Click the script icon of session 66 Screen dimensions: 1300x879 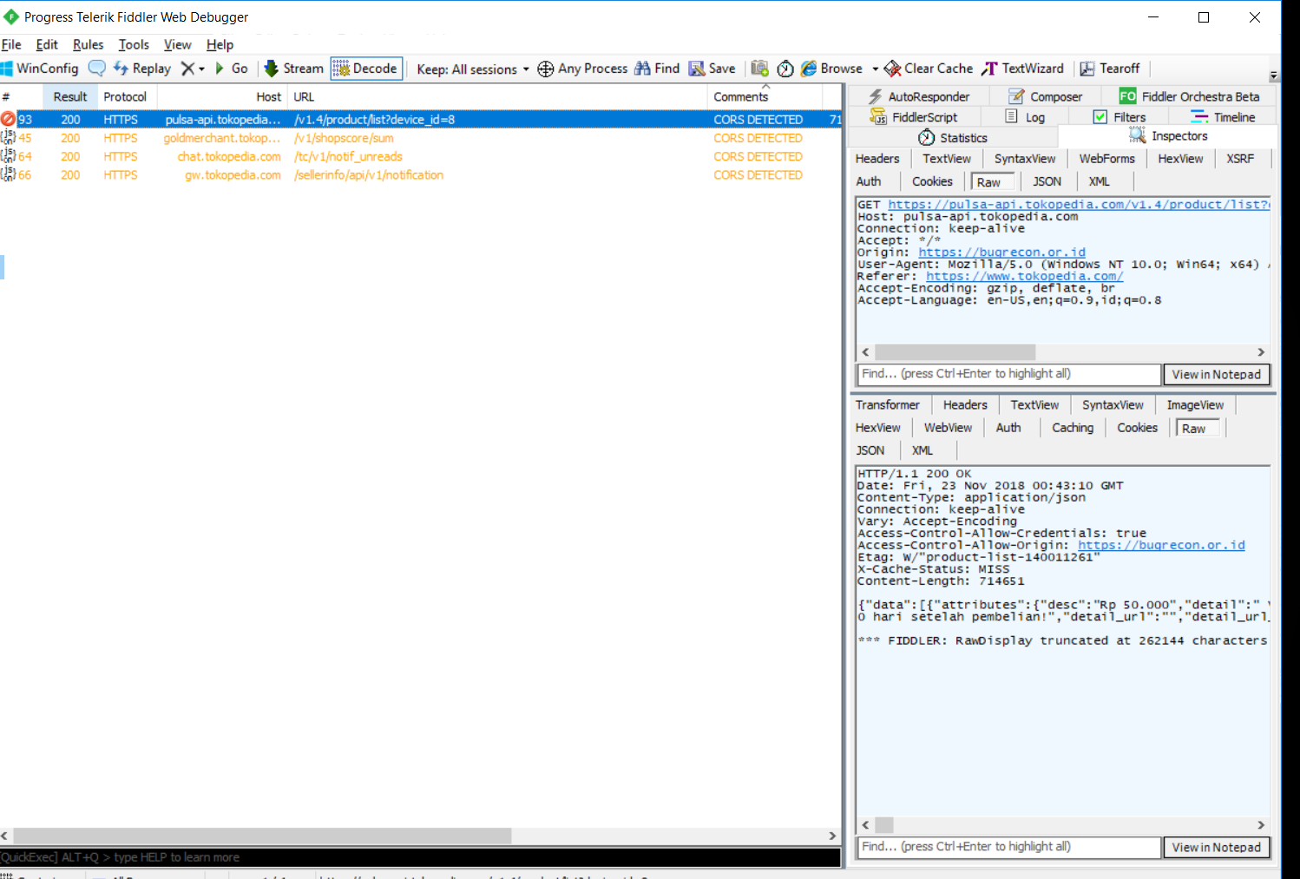8,174
